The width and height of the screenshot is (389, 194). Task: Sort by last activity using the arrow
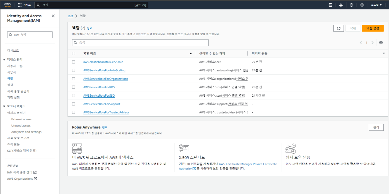point(384,54)
